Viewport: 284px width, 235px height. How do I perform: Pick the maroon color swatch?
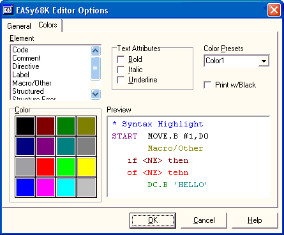point(45,126)
